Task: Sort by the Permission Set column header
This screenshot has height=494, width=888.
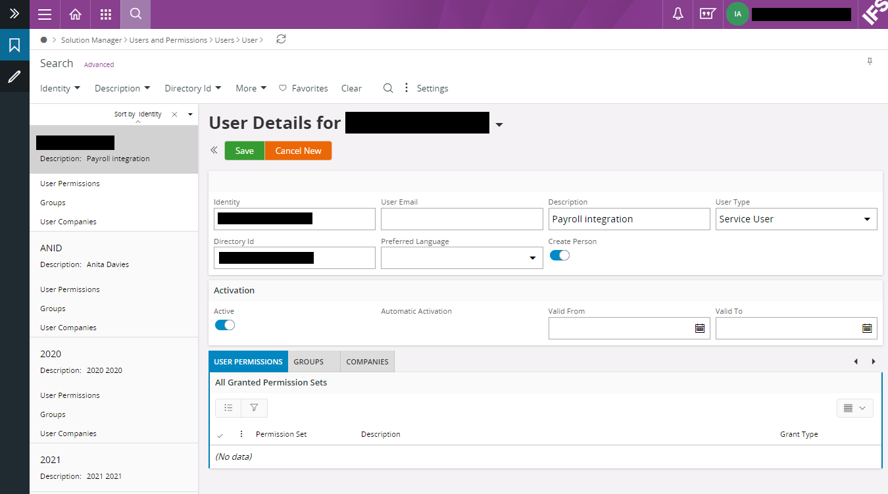Action: 281,434
